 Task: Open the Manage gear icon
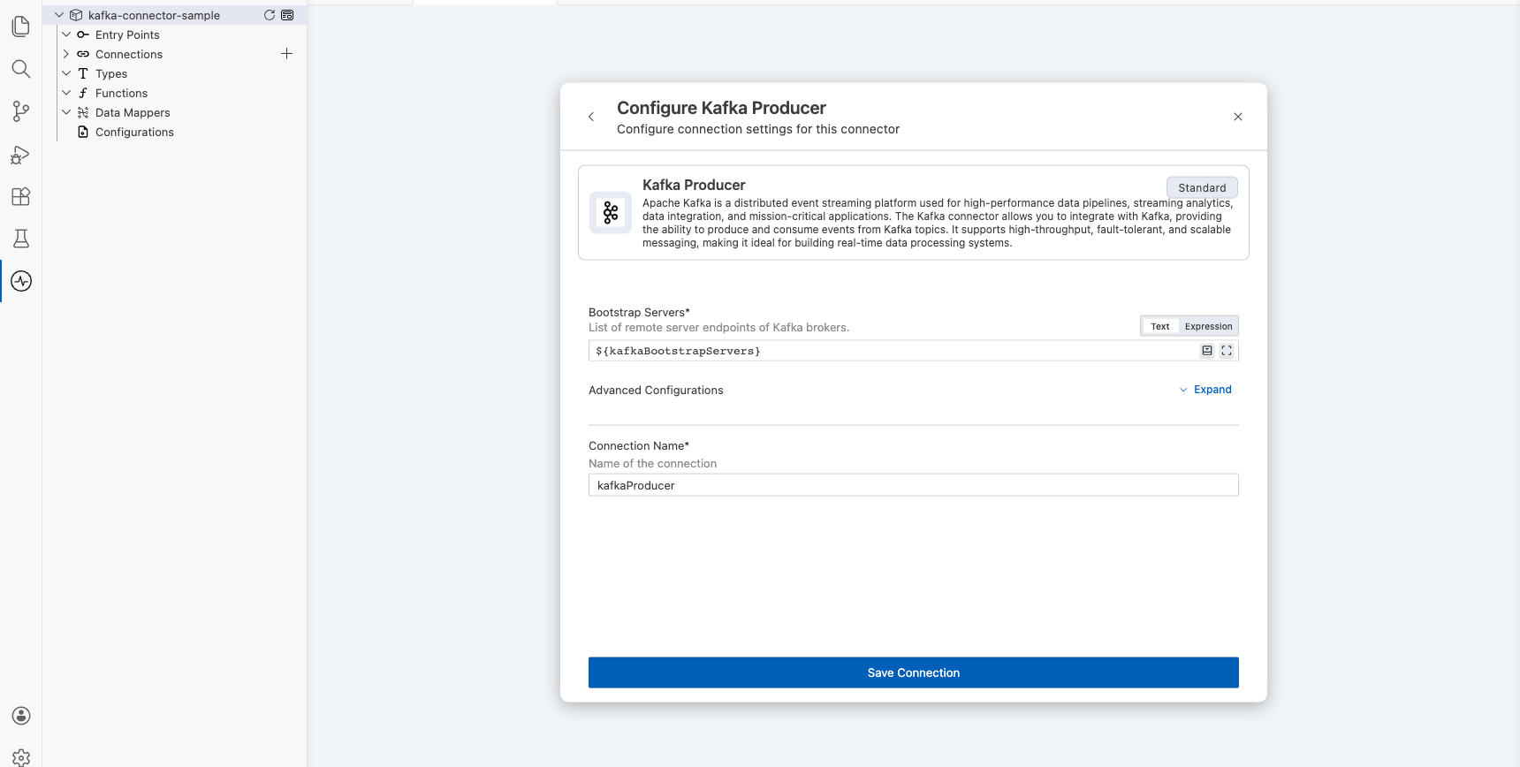21,757
